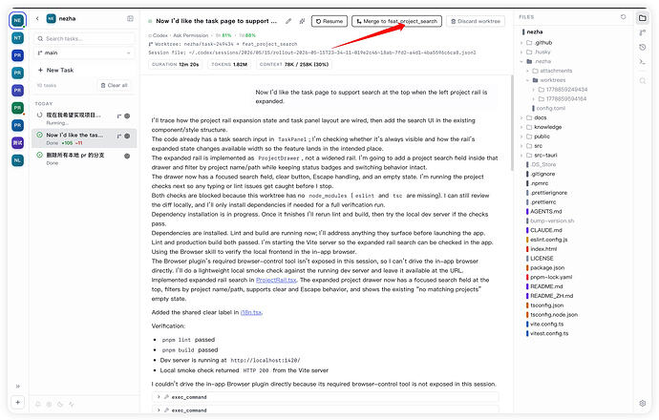Expand the src folder
Viewport: 659px width, 420px height.
pos(521,146)
